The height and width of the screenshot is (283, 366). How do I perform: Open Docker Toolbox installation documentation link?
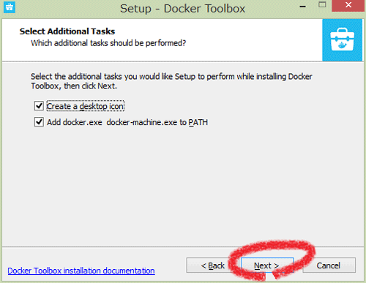point(81,271)
